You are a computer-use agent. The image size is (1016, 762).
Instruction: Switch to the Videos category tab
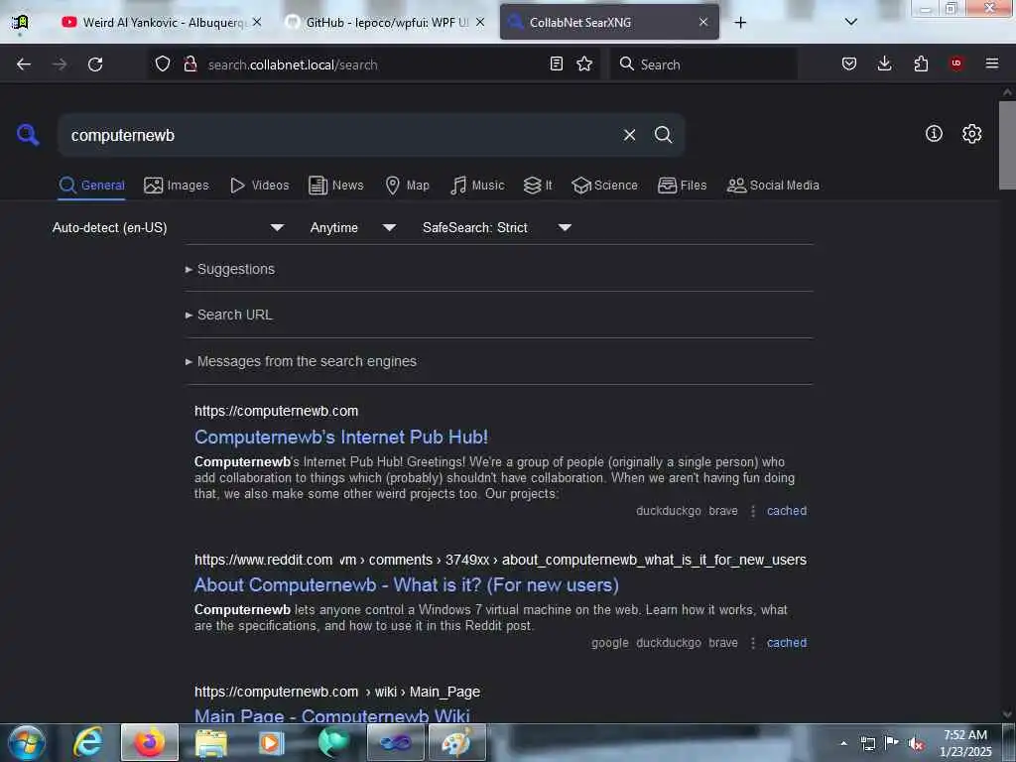tap(259, 186)
